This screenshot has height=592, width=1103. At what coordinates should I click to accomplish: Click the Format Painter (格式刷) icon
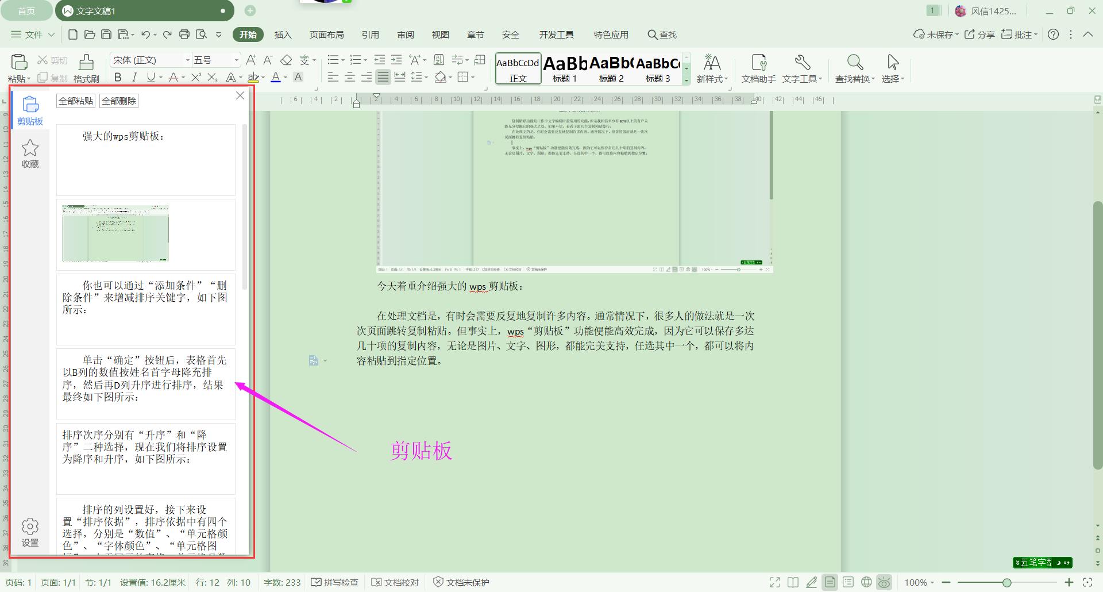[86, 63]
